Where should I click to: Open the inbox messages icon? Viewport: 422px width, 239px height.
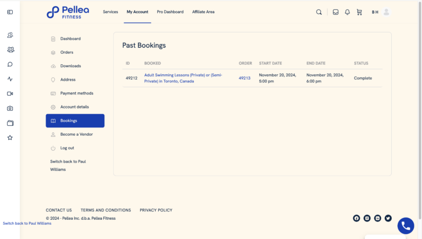click(336, 12)
